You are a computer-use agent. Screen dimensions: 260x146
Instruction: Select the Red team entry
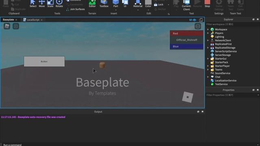[x=186, y=33]
